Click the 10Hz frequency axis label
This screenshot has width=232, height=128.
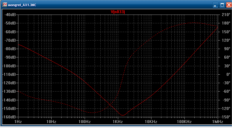click(x=51, y=122)
